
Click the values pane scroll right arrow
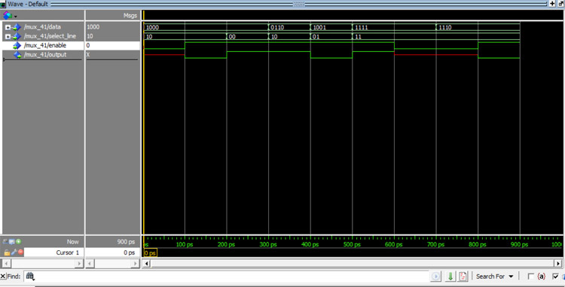coord(136,264)
